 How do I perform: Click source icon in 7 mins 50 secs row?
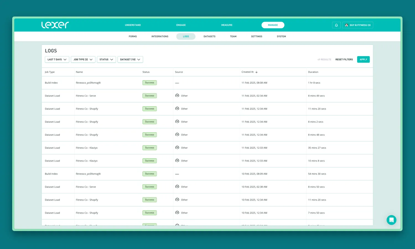click(177, 213)
